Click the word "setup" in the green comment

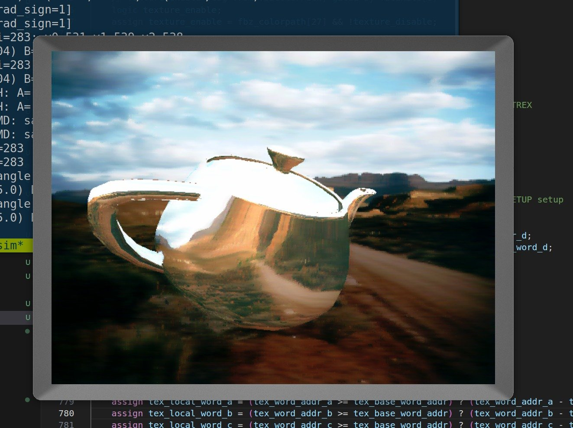tap(550, 199)
